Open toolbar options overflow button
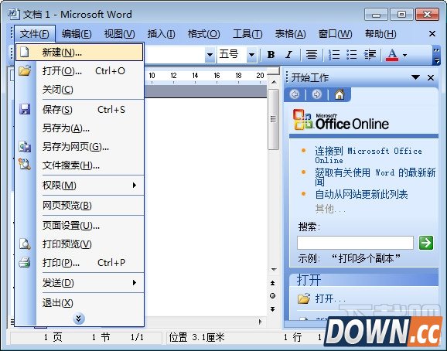The image size is (447, 351). point(436,55)
